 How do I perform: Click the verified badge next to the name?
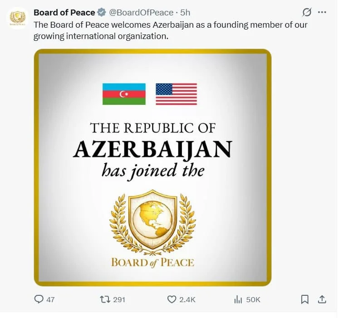[101, 13]
